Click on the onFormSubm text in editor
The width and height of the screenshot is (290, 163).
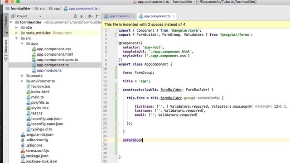point(133,140)
